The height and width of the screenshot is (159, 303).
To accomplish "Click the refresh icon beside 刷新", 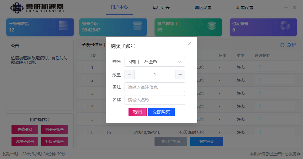I will click(x=282, y=45).
